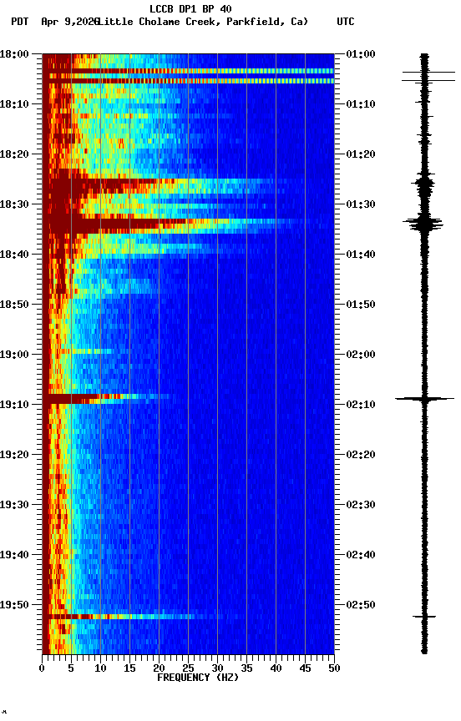
Task: Click the 02:40 UTC time label
Action: [x=361, y=555]
